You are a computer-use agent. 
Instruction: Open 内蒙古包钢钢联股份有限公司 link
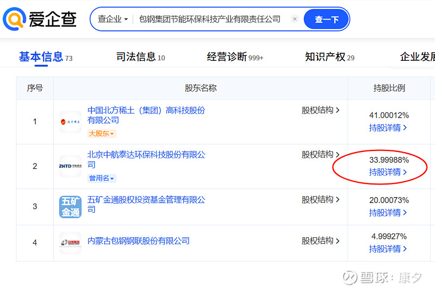139,241
